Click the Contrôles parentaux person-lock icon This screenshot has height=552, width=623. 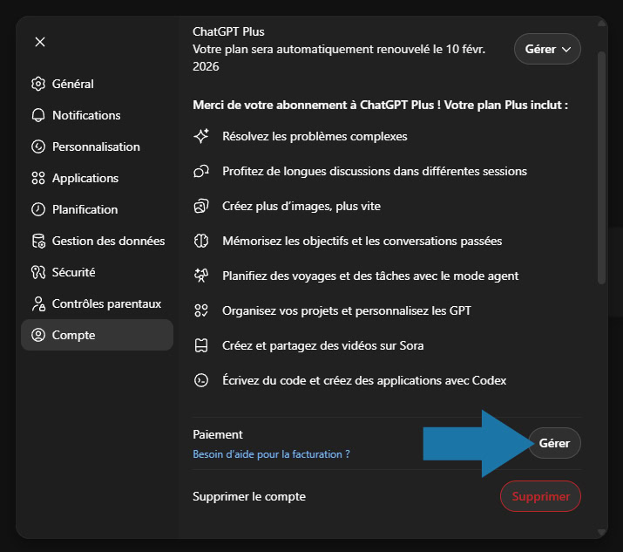click(38, 303)
